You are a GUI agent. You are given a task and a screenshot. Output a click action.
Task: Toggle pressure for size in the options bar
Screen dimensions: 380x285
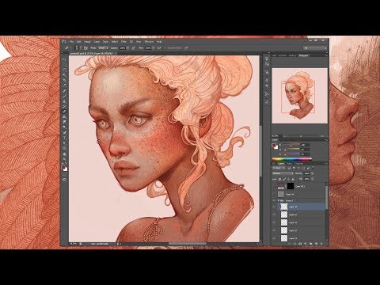(x=186, y=48)
